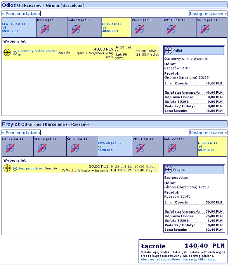Click '17:50 Odlot' departure time
Image resolution: width=229 pixels, height=265 pixels.
click(x=144, y=166)
